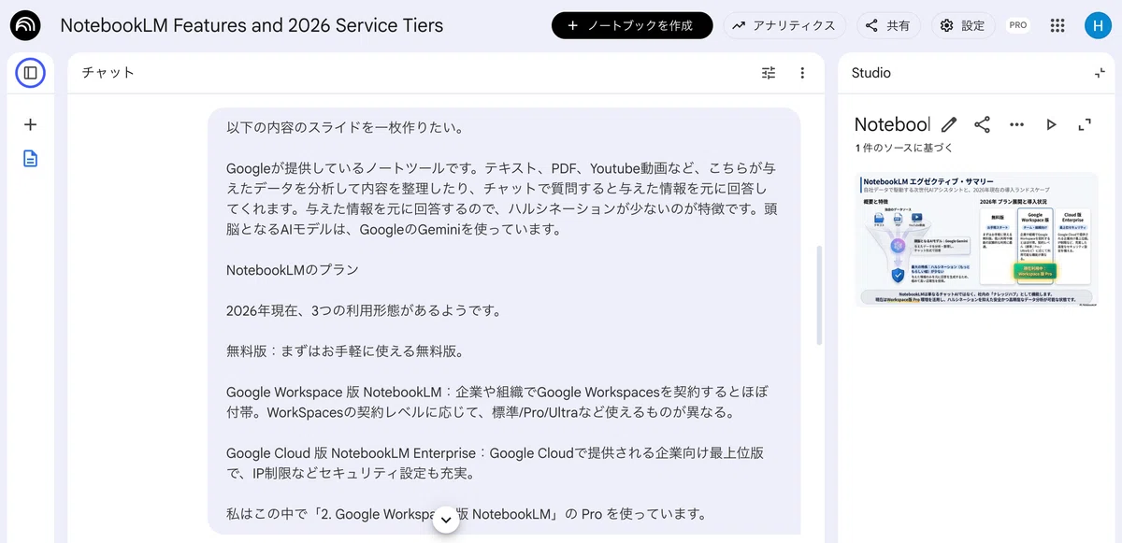
Task: Open the account avatar H
Action: pyautogui.click(x=1097, y=25)
